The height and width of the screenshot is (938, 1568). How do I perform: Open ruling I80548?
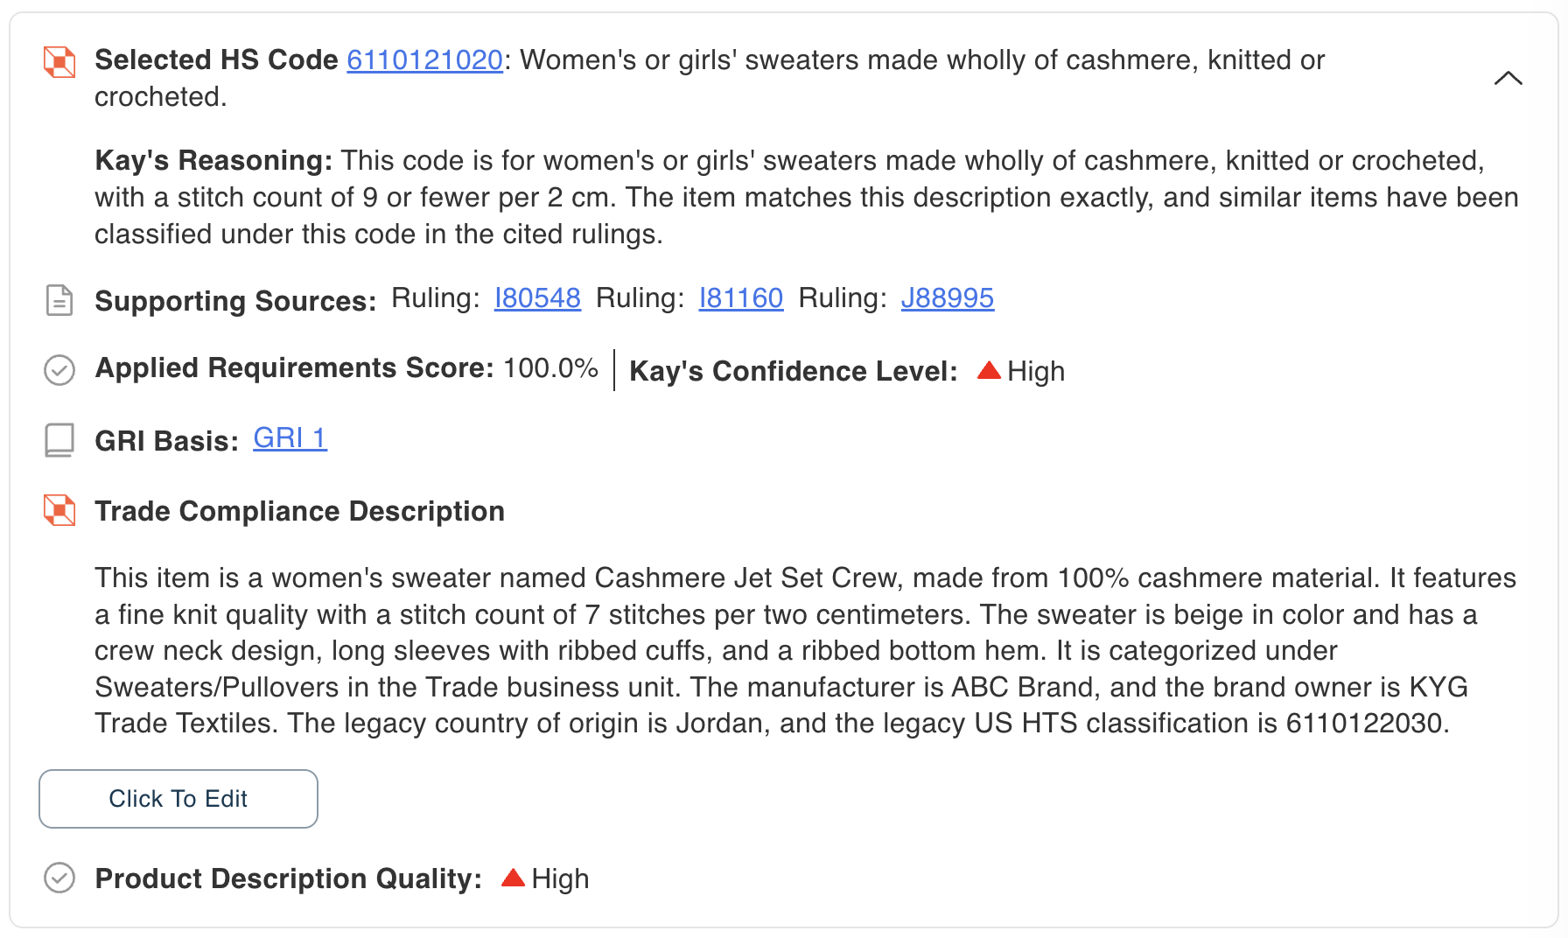click(537, 298)
